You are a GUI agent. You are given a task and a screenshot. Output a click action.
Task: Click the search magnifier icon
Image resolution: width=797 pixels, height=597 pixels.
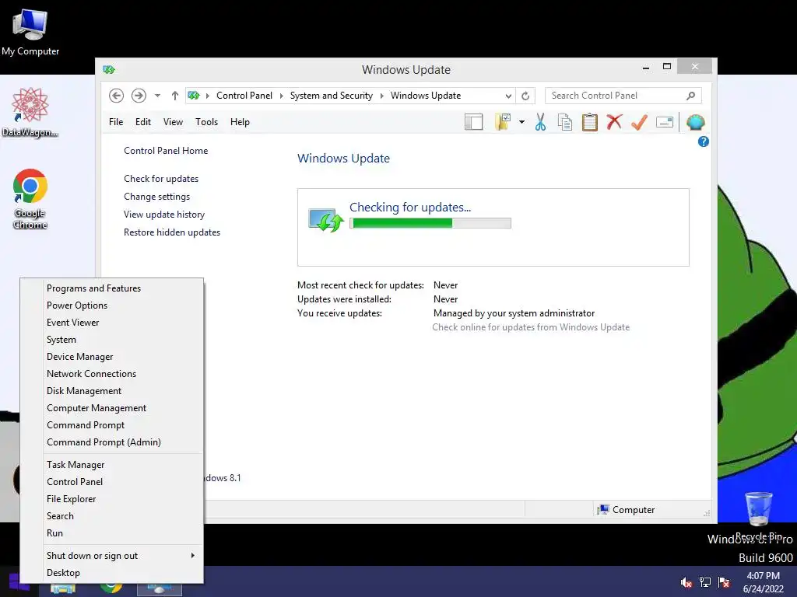coord(691,96)
